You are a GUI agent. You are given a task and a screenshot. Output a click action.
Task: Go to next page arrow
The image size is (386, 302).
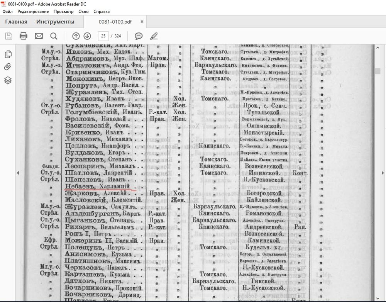[87, 36]
